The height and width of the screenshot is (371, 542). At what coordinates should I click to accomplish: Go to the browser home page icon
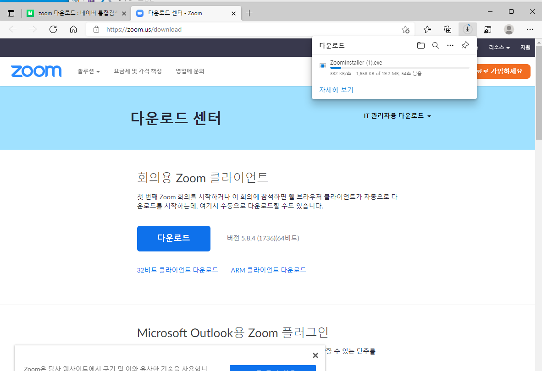(73, 29)
